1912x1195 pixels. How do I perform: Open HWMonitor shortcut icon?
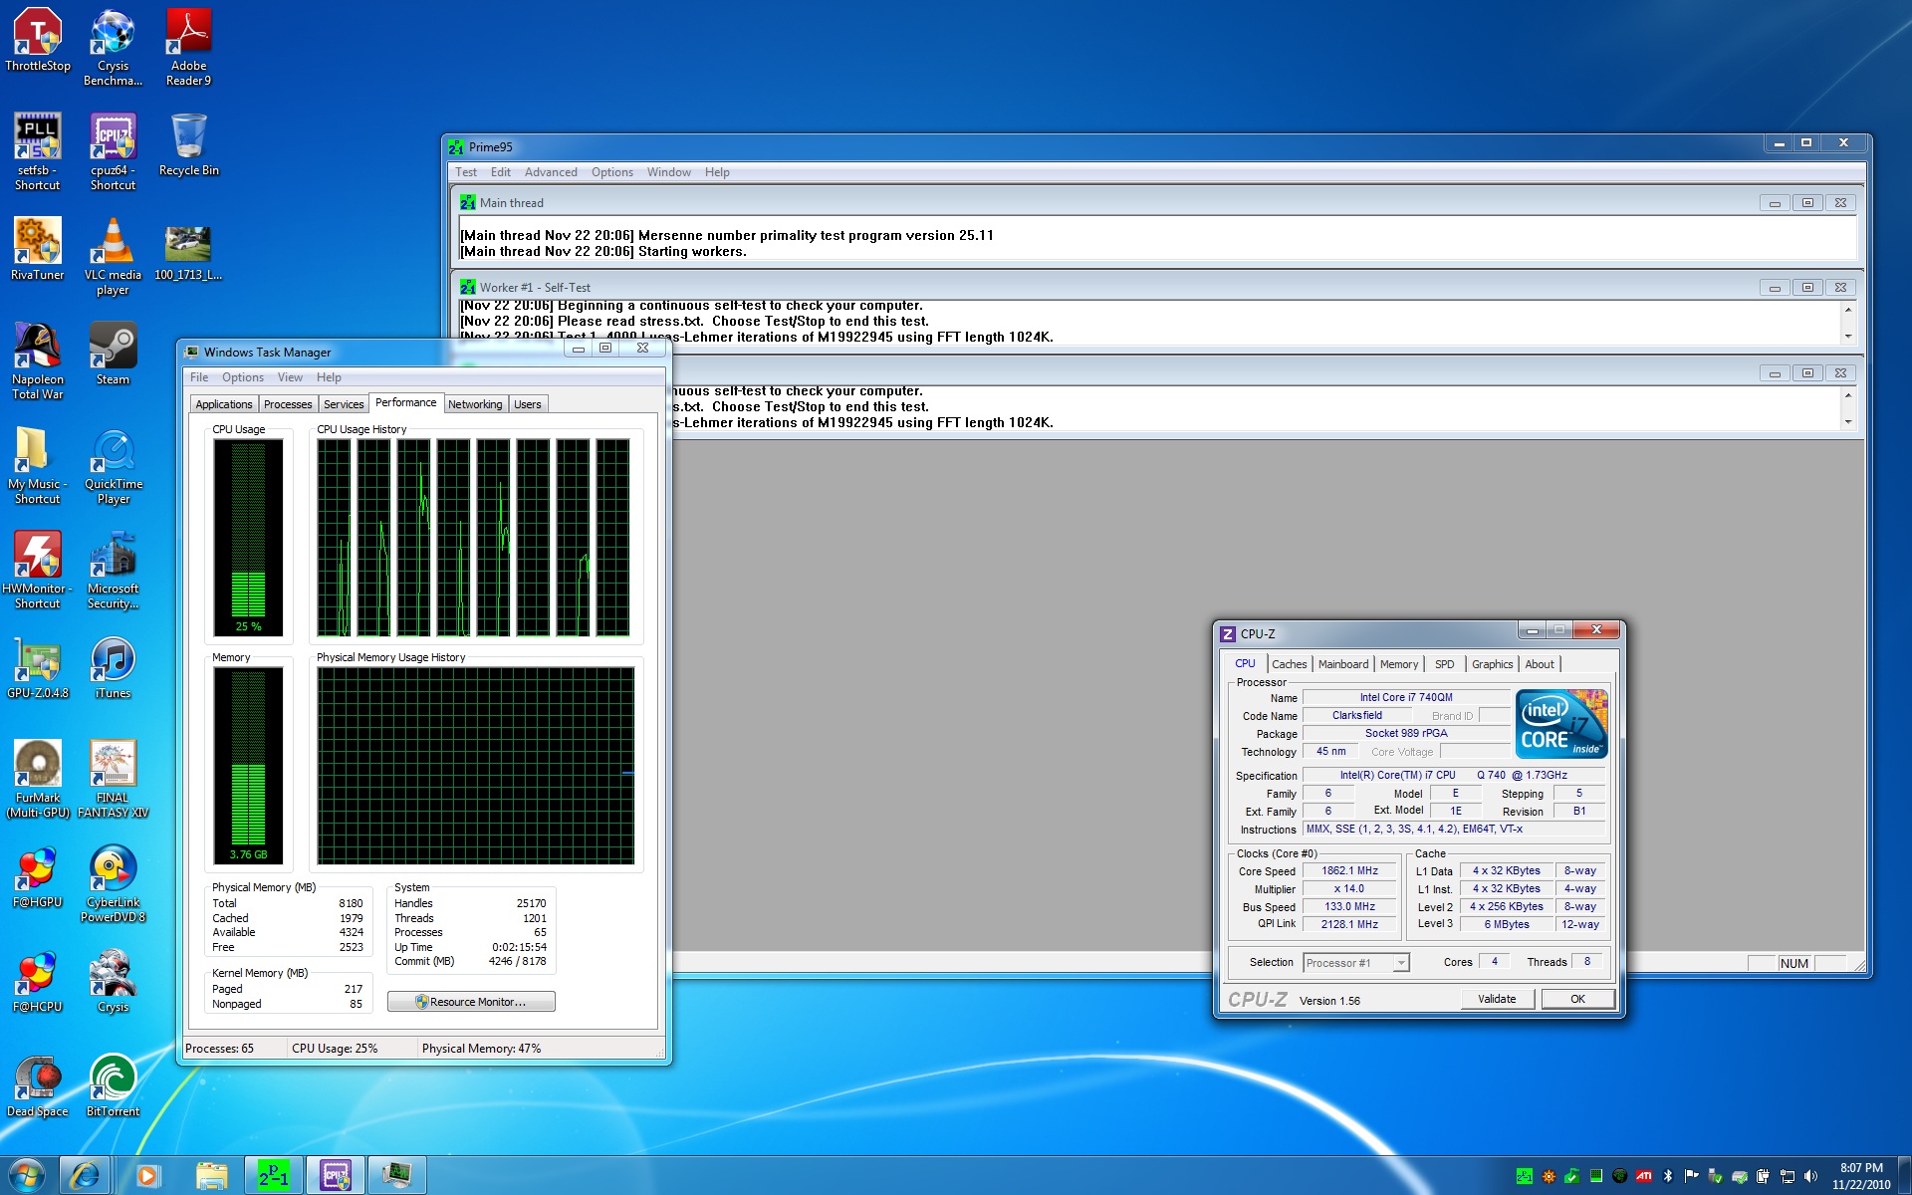(x=38, y=570)
